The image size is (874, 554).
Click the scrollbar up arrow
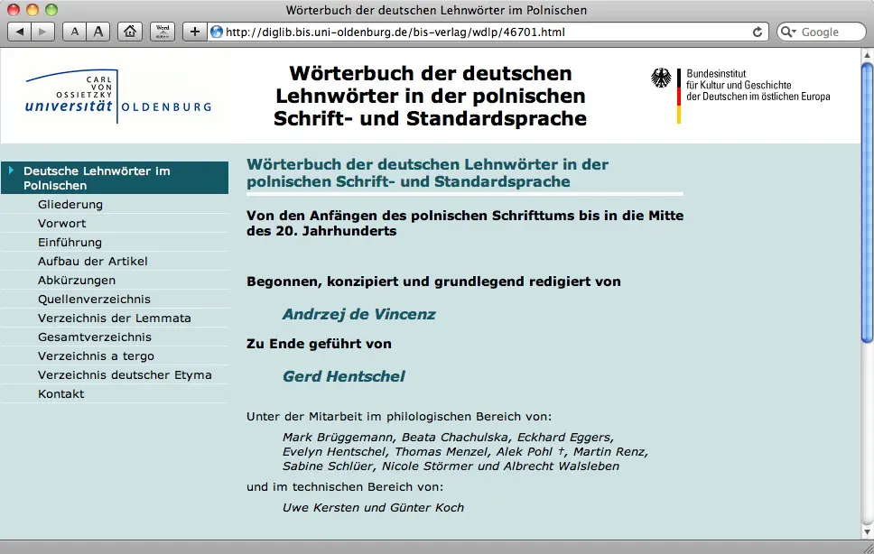pos(868,54)
